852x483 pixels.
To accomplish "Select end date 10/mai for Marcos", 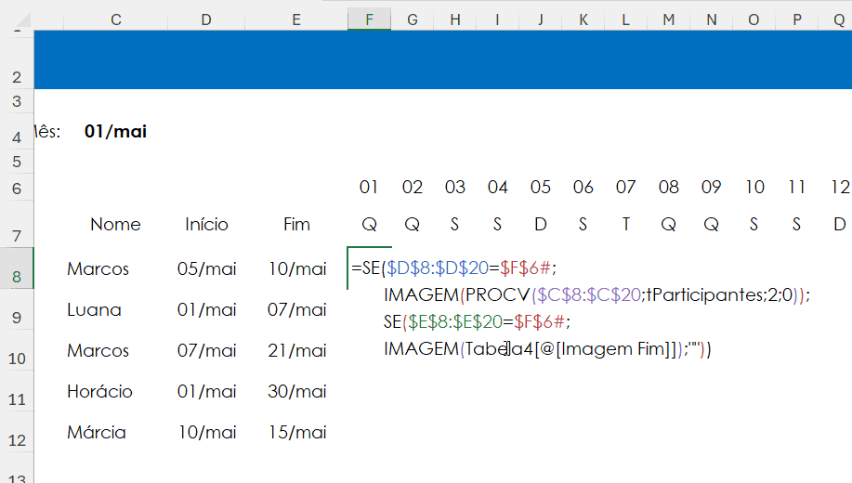I will [296, 268].
